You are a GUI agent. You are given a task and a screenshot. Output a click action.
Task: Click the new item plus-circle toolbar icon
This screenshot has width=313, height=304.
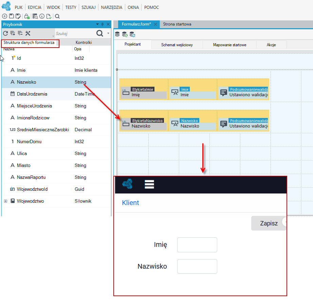coord(4,16)
